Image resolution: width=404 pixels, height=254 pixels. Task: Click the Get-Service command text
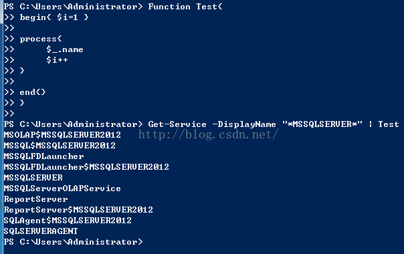click(x=177, y=124)
